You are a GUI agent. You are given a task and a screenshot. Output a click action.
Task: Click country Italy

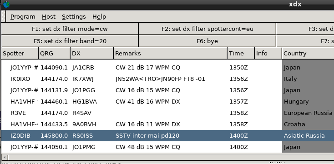(290, 79)
